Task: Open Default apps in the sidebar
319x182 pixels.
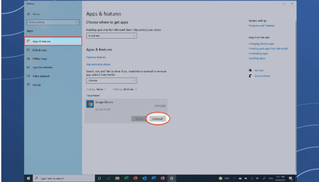Action: coord(40,50)
